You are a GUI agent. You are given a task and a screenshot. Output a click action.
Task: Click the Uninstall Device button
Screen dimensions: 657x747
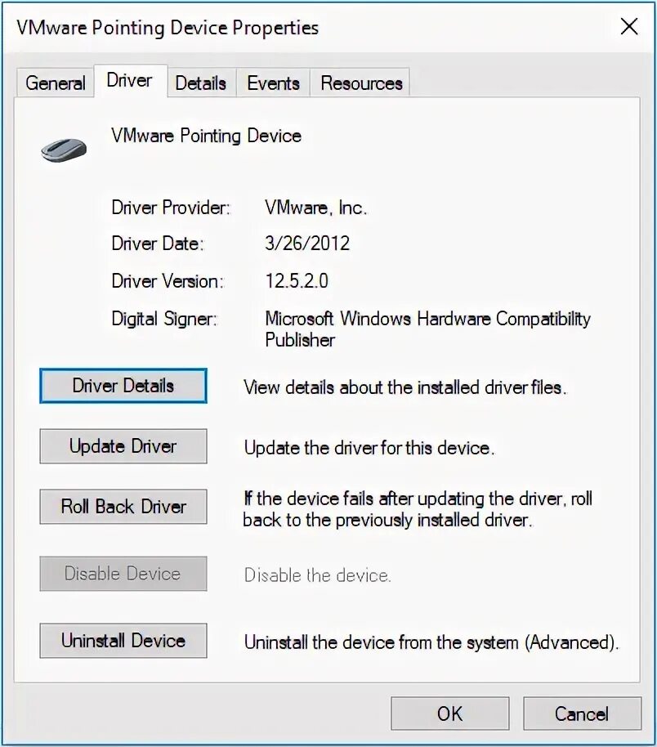[123, 641]
